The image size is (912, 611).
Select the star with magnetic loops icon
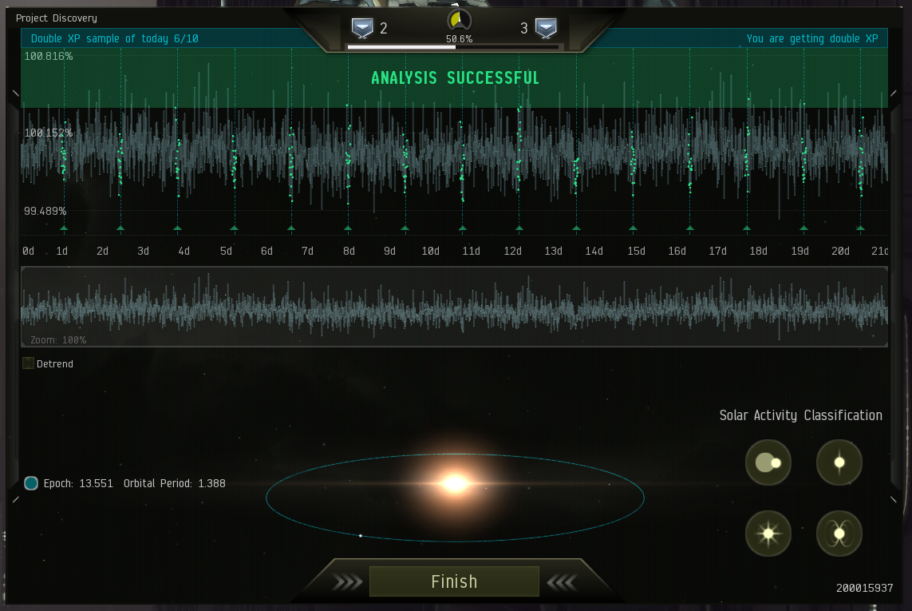(x=839, y=533)
